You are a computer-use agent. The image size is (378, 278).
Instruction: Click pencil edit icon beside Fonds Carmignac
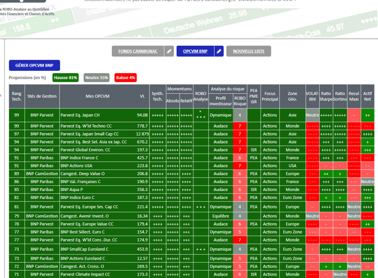tap(169, 51)
